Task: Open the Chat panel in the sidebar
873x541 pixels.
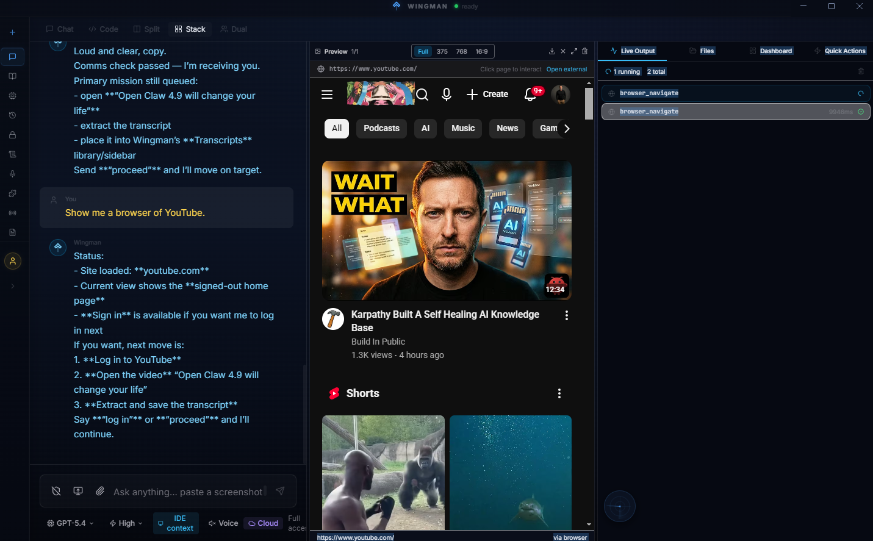Action: point(12,57)
